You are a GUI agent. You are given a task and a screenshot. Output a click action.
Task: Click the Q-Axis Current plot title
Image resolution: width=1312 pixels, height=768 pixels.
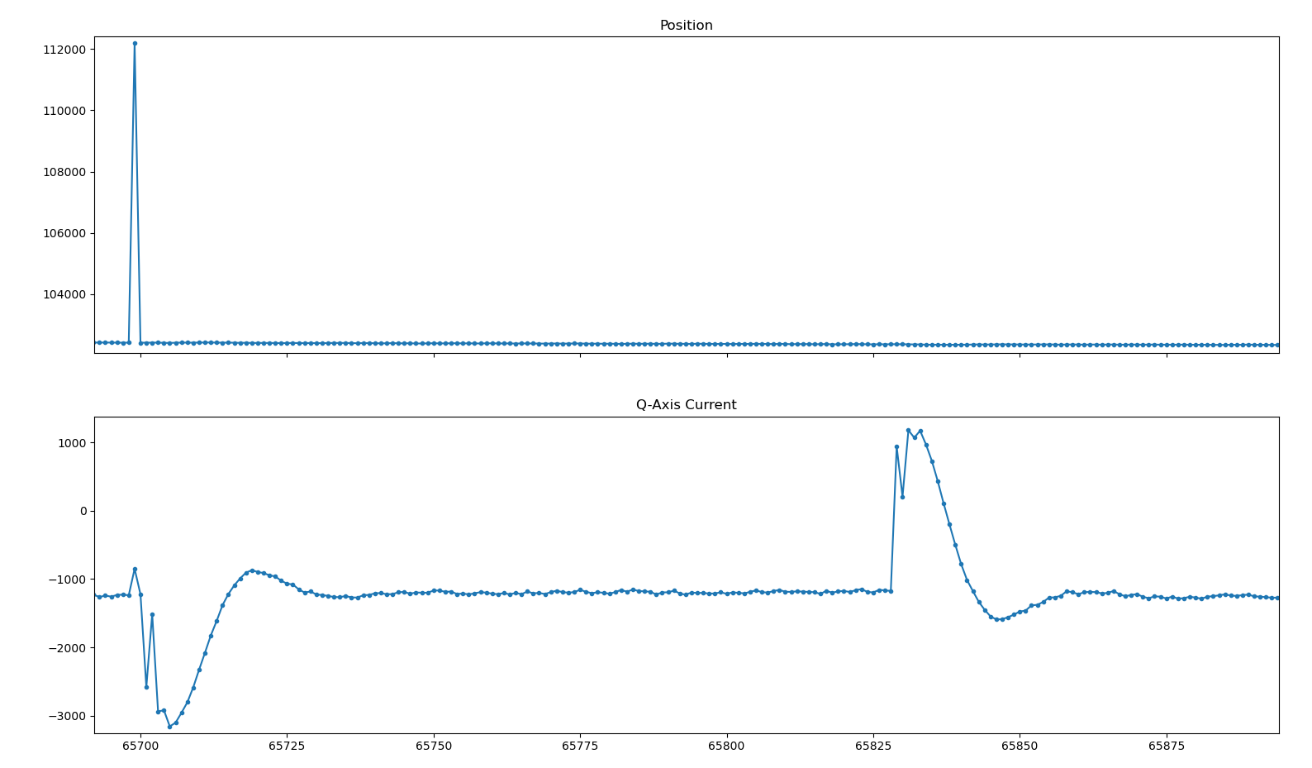[686, 405]
